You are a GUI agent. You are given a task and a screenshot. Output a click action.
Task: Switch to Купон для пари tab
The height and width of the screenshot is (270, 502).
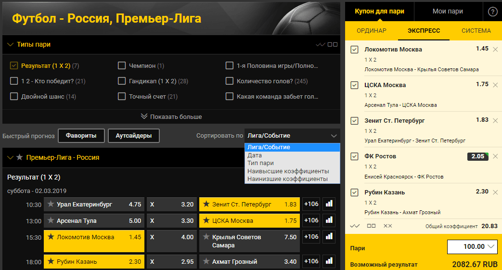(379, 12)
